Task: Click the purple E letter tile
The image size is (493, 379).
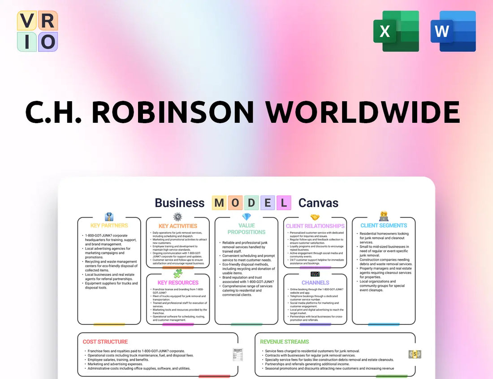Action: 268,203
